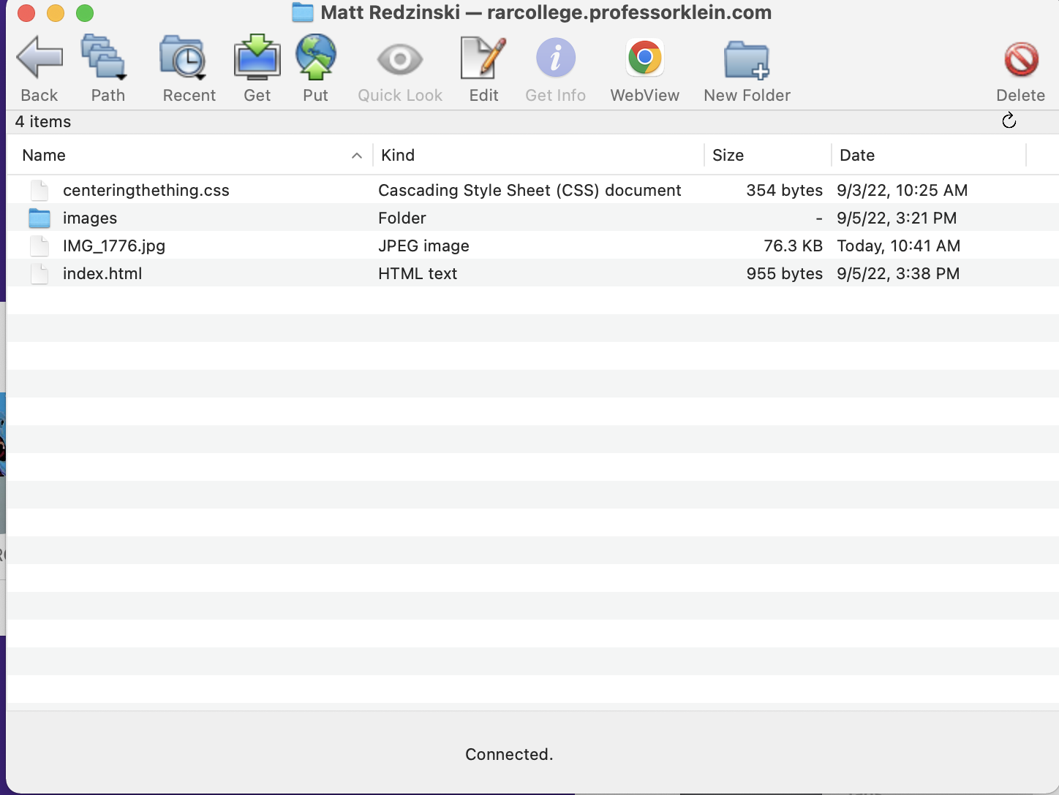The image size is (1059, 795).
Task: Close the window with red button
Action: (26, 13)
